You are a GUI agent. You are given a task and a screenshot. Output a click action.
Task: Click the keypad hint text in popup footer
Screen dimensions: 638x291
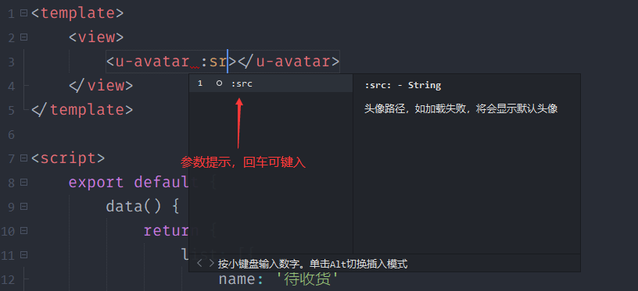pyautogui.click(x=313, y=264)
